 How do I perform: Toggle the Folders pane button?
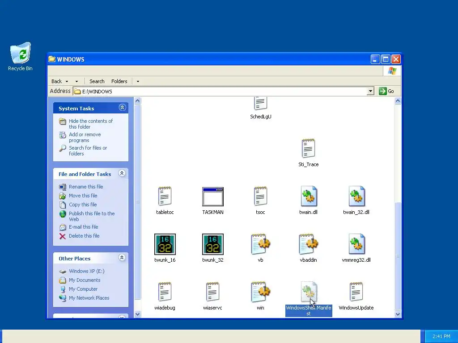point(119,81)
